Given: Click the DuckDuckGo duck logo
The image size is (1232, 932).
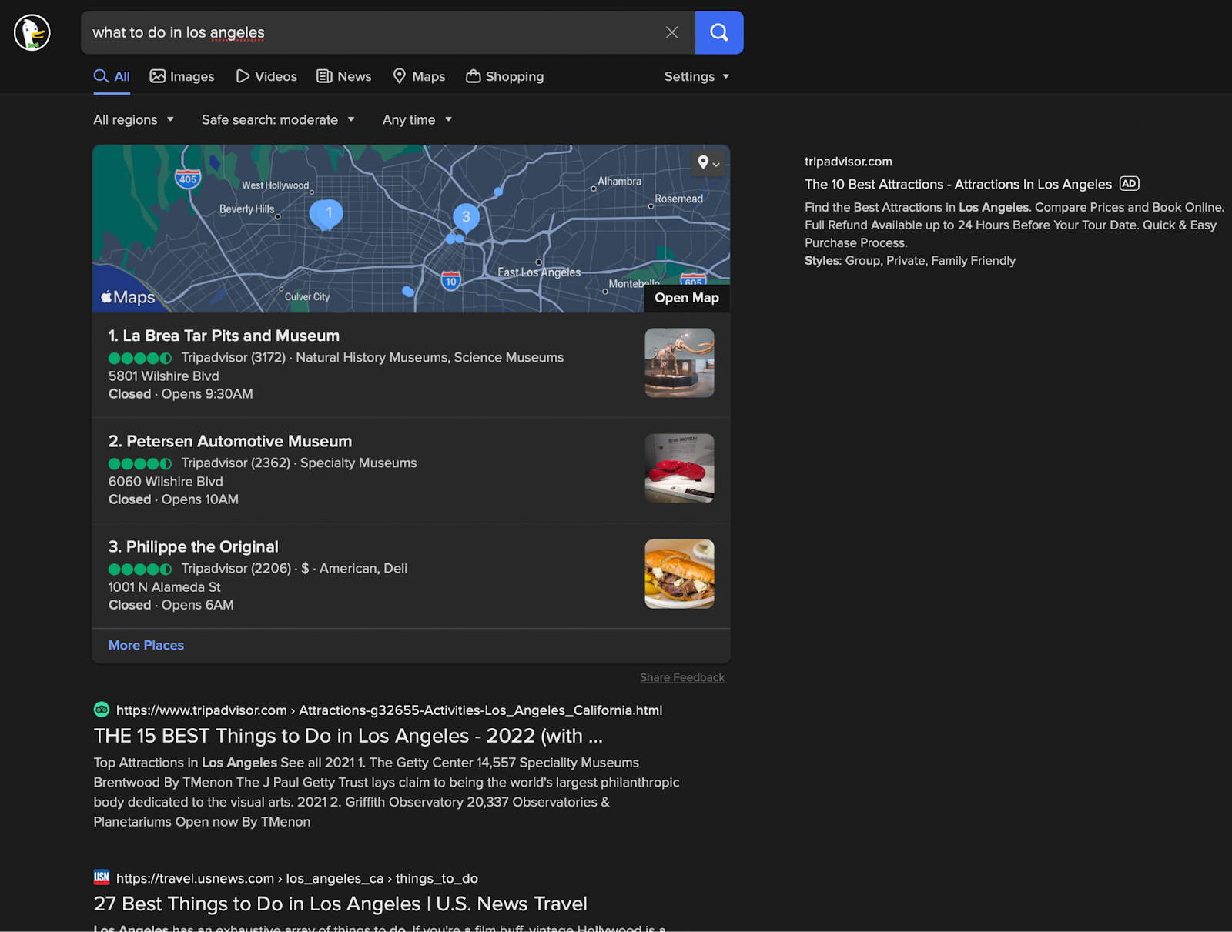Looking at the screenshot, I should pos(32,33).
